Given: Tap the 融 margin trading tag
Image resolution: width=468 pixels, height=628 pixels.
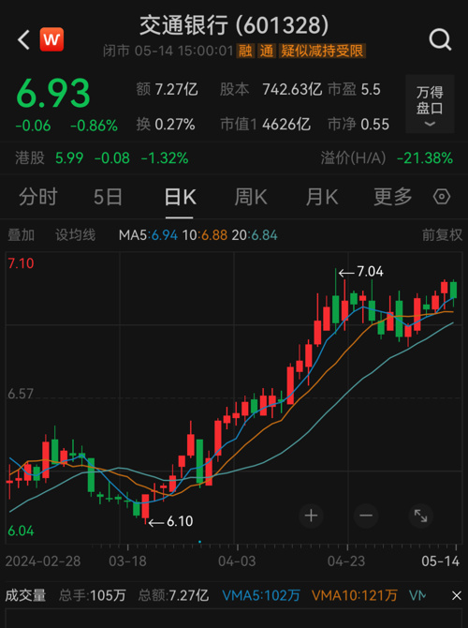Looking at the screenshot, I should 245,51.
